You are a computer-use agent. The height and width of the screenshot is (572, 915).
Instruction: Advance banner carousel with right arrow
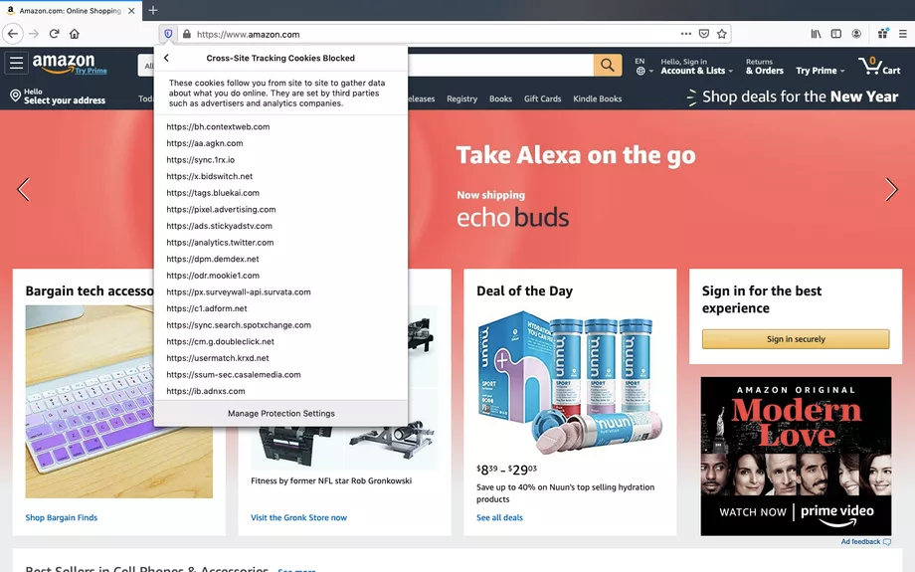[891, 190]
